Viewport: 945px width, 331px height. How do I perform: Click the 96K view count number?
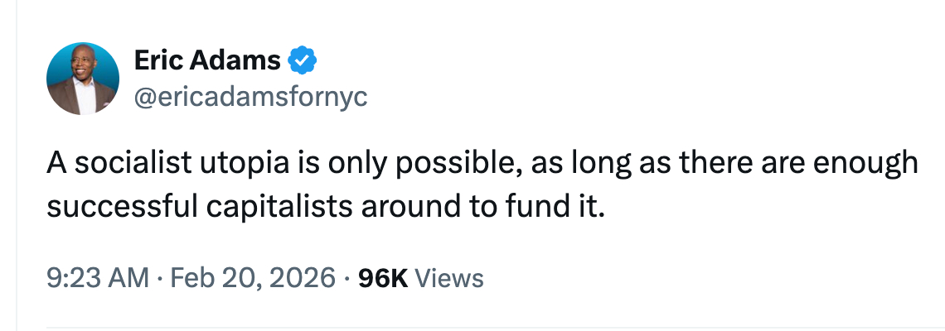coord(382,278)
